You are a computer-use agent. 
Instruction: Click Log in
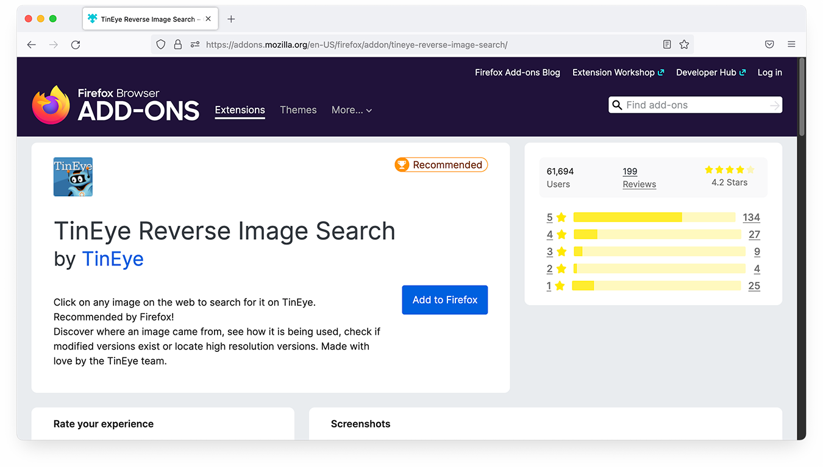(x=770, y=72)
